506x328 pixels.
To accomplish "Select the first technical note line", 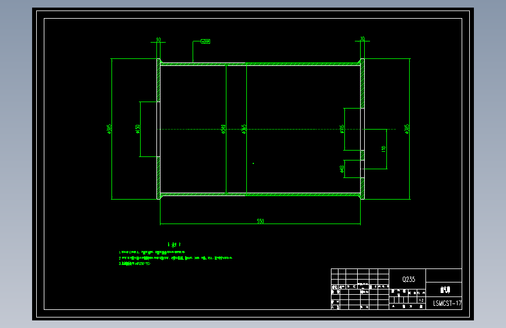I will pyautogui.click(x=152, y=253).
